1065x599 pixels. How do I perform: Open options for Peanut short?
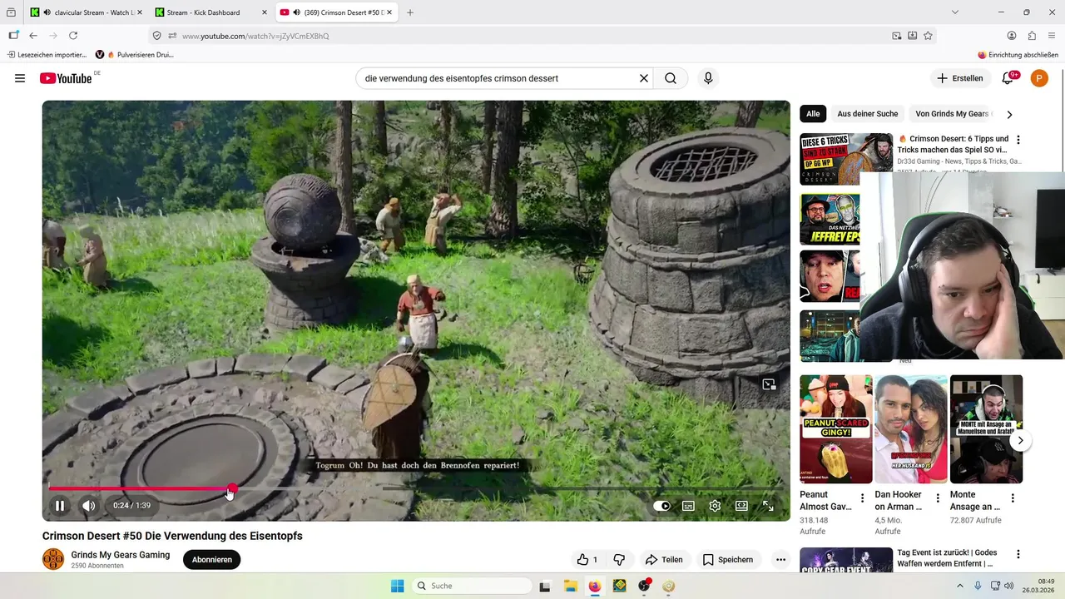tap(862, 498)
